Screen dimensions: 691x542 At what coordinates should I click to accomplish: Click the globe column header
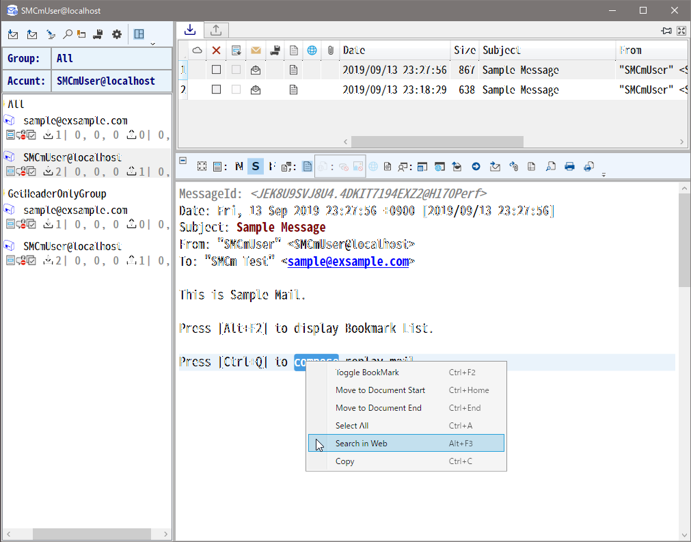point(312,50)
